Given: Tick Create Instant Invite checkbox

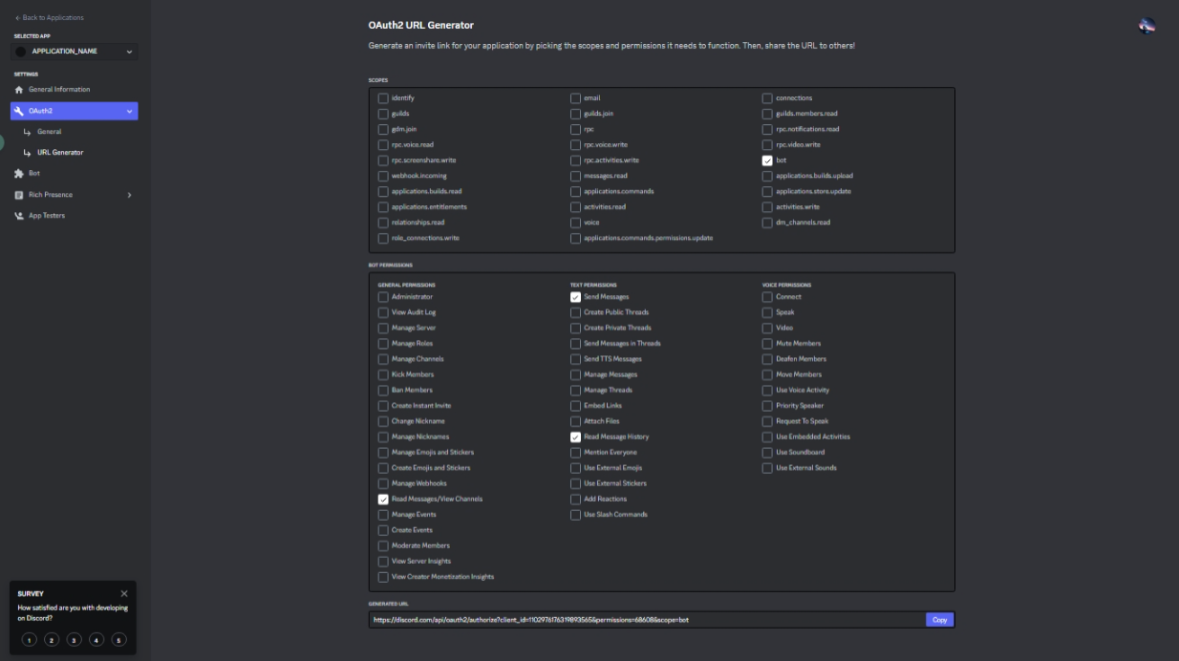Looking at the screenshot, I should click(x=383, y=406).
